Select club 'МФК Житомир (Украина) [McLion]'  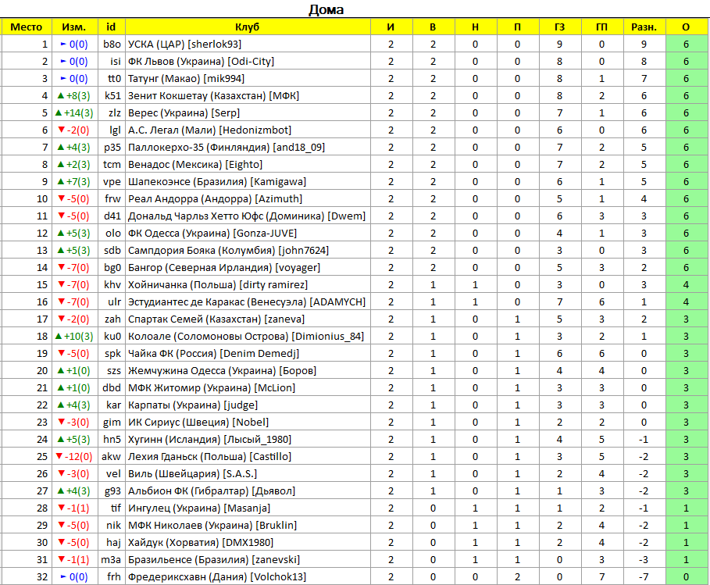coord(212,388)
